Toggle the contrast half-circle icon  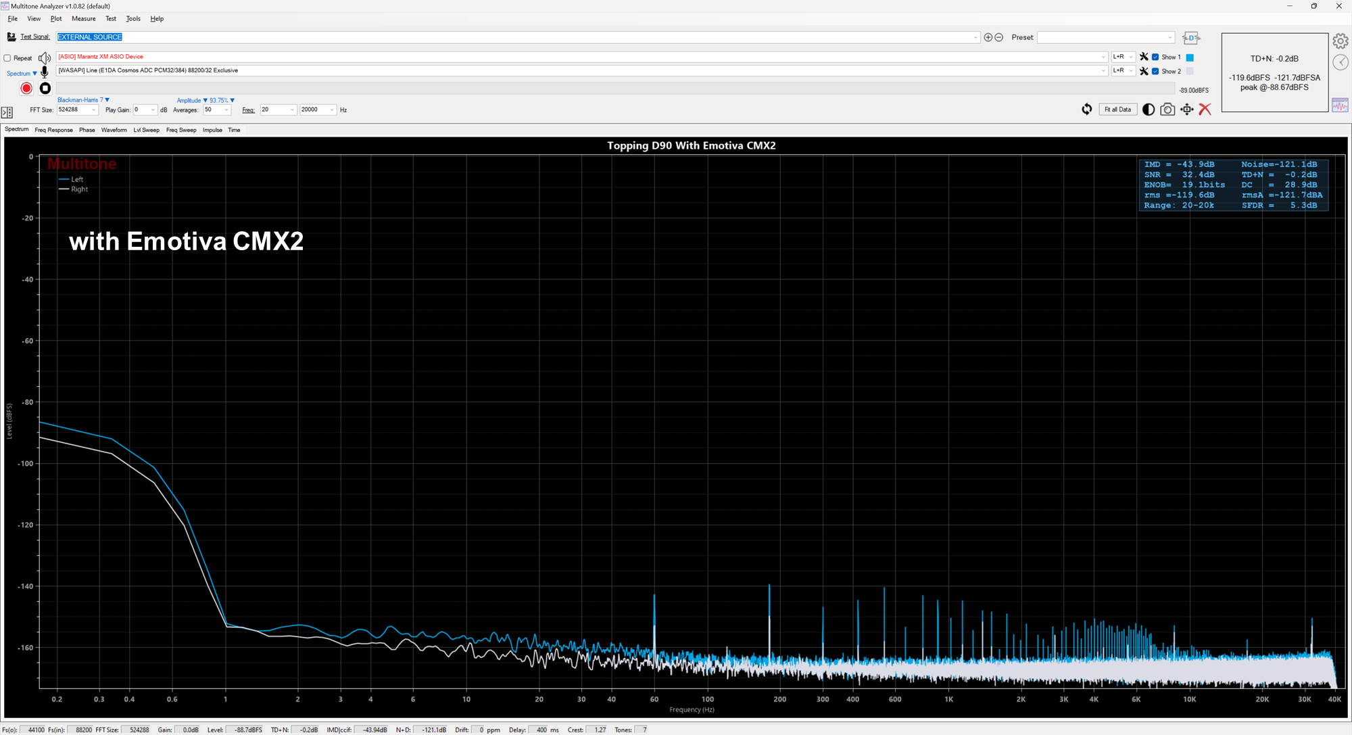(1148, 110)
